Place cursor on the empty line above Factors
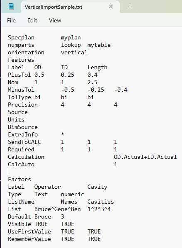This screenshot has height=248, width=182. (x=8, y=172)
